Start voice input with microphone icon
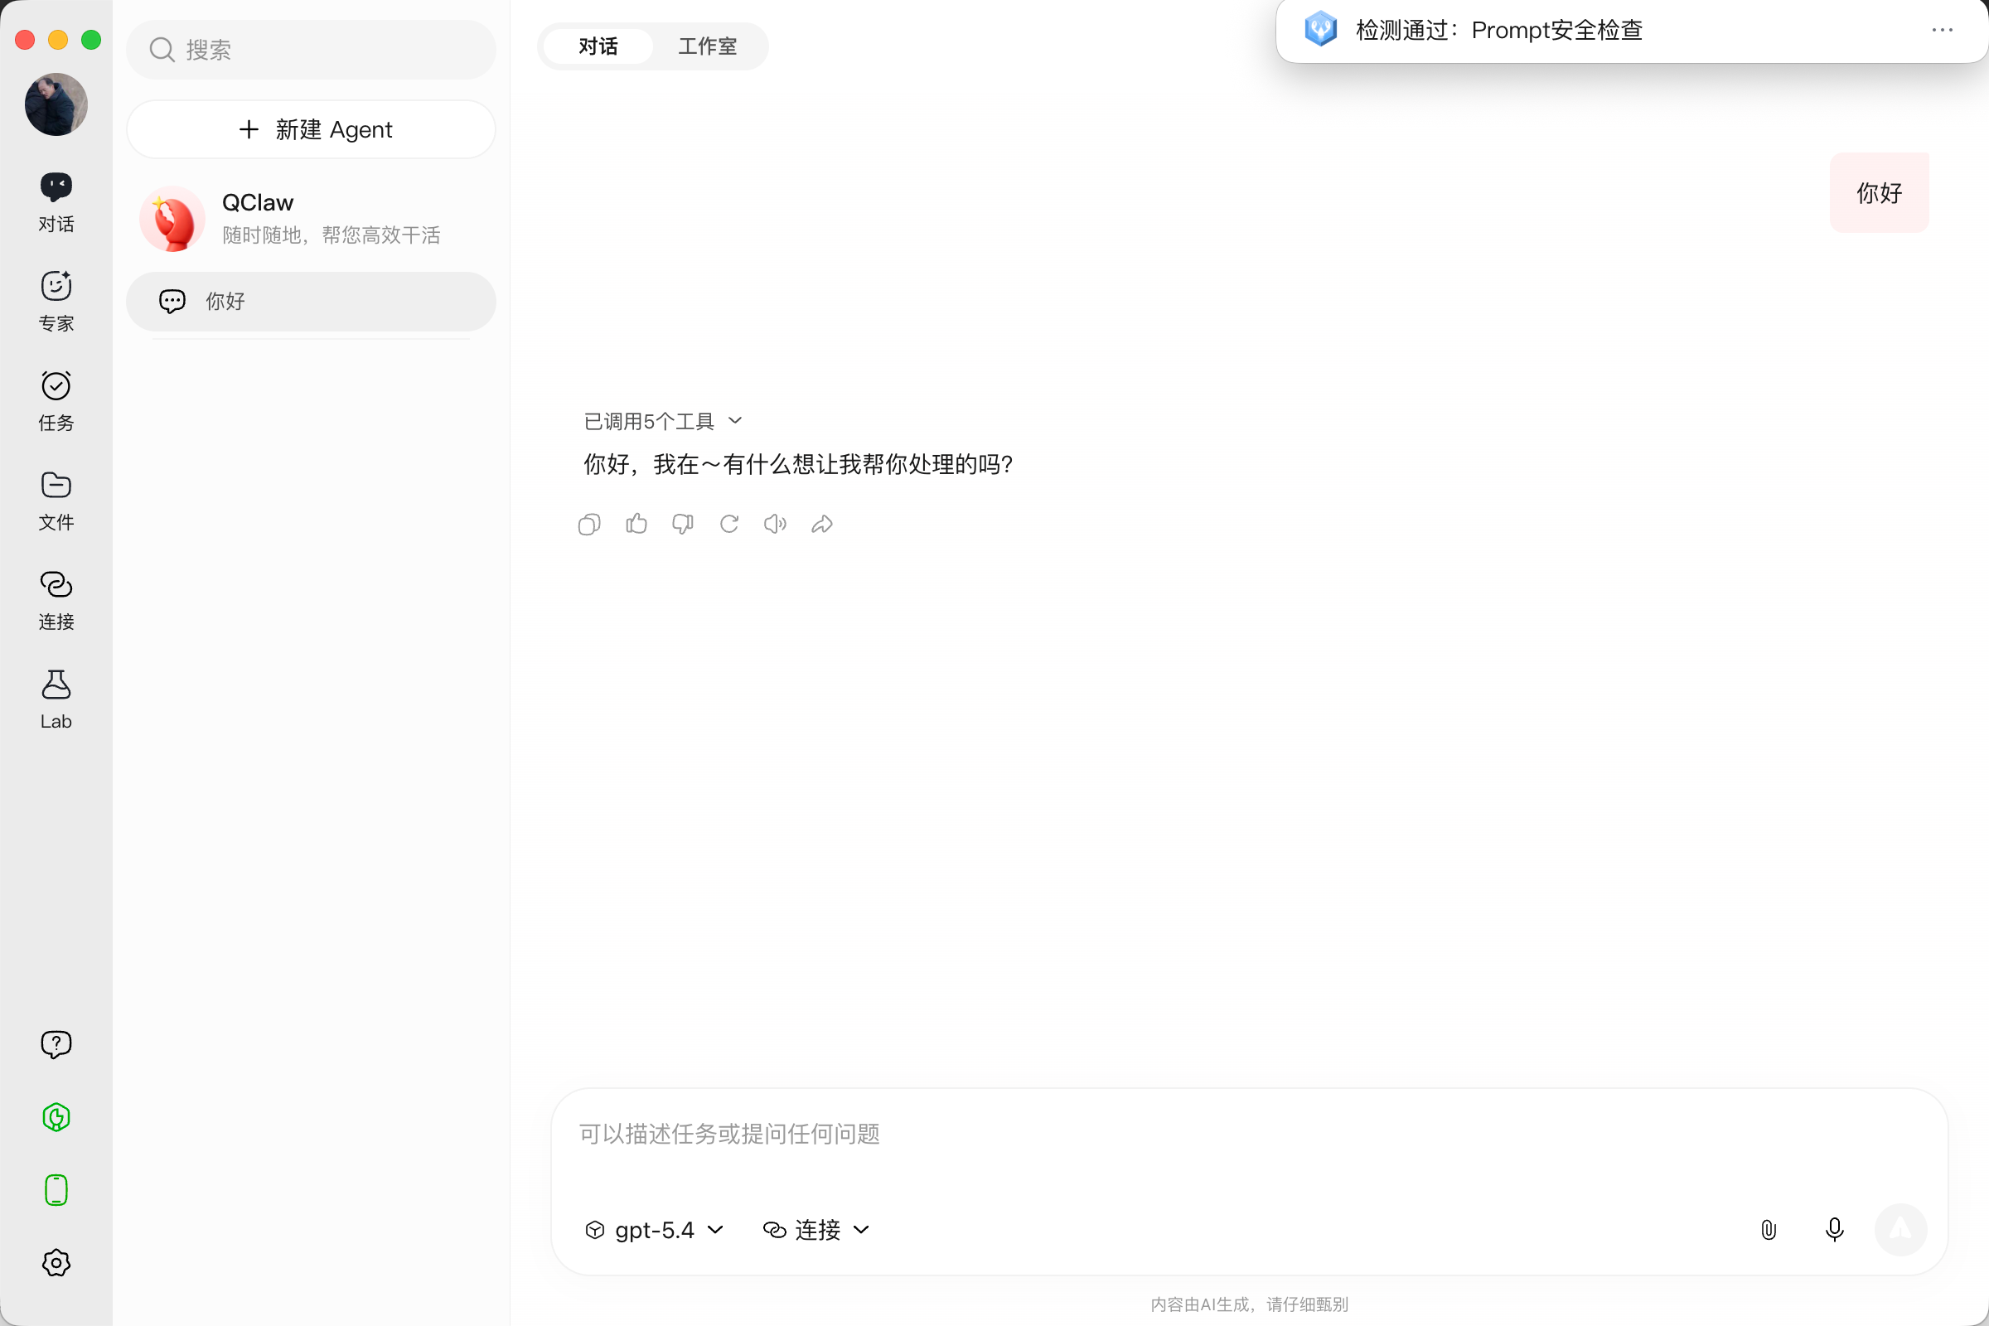1989x1326 pixels. [1834, 1230]
